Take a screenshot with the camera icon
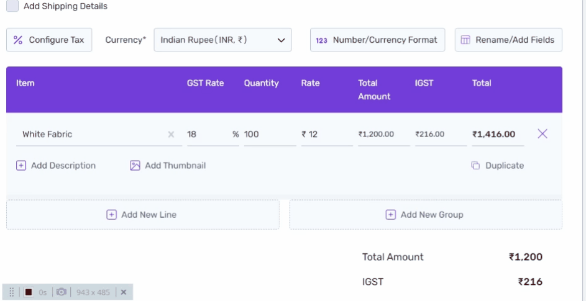The width and height of the screenshot is (586, 301). pos(62,292)
